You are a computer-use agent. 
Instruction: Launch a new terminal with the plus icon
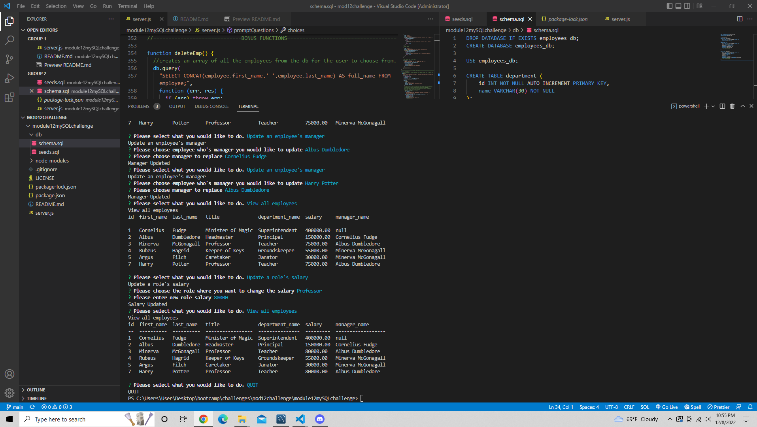pyautogui.click(x=706, y=106)
